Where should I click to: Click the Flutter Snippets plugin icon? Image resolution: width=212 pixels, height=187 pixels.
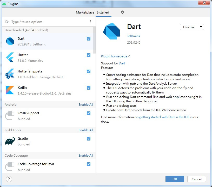click(10, 74)
